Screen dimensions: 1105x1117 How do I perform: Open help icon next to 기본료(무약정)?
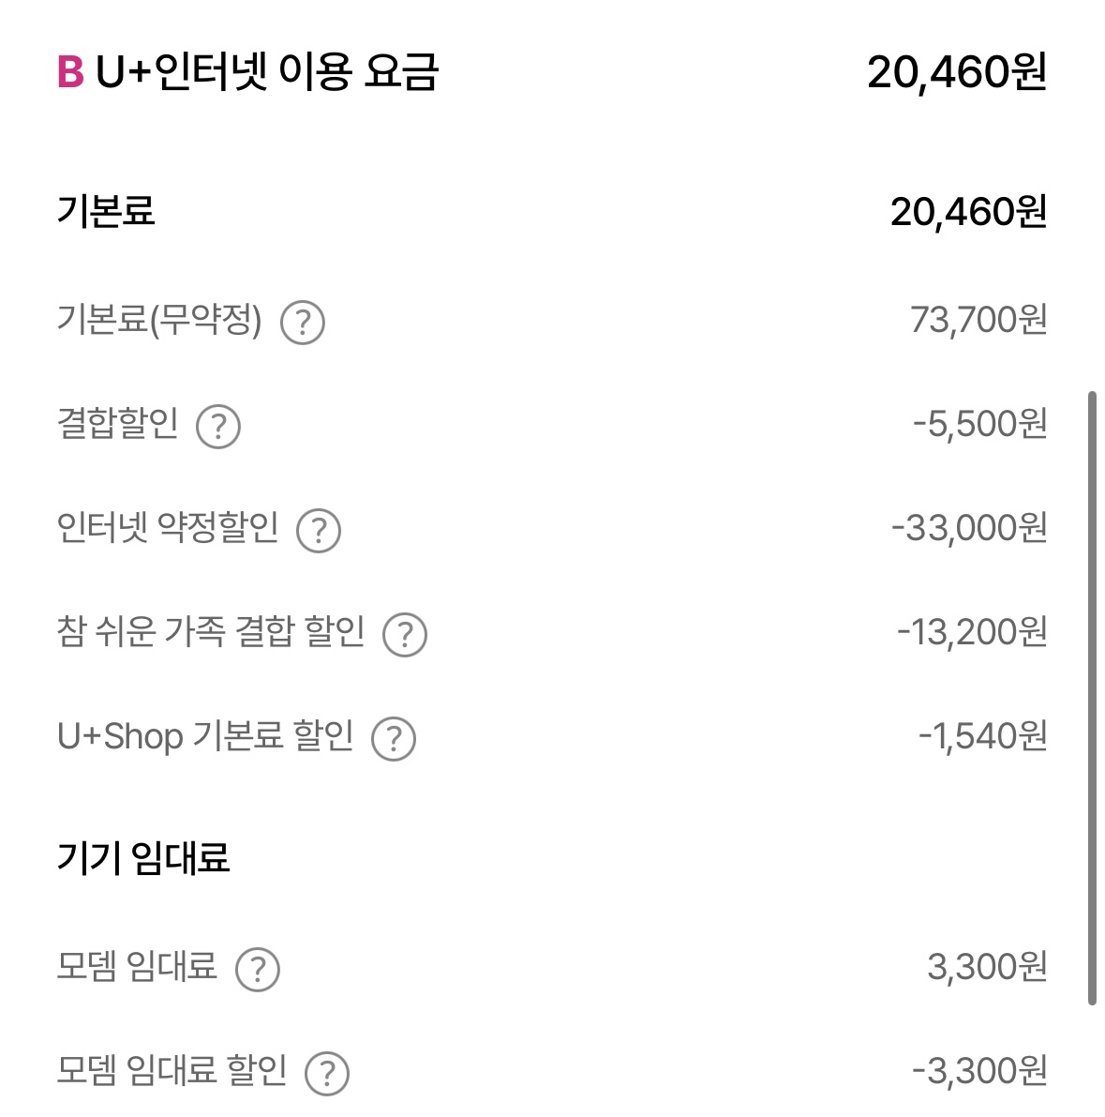point(303,323)
